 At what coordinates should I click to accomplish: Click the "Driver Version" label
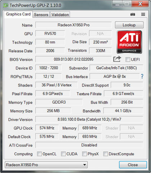coord(20,120)
